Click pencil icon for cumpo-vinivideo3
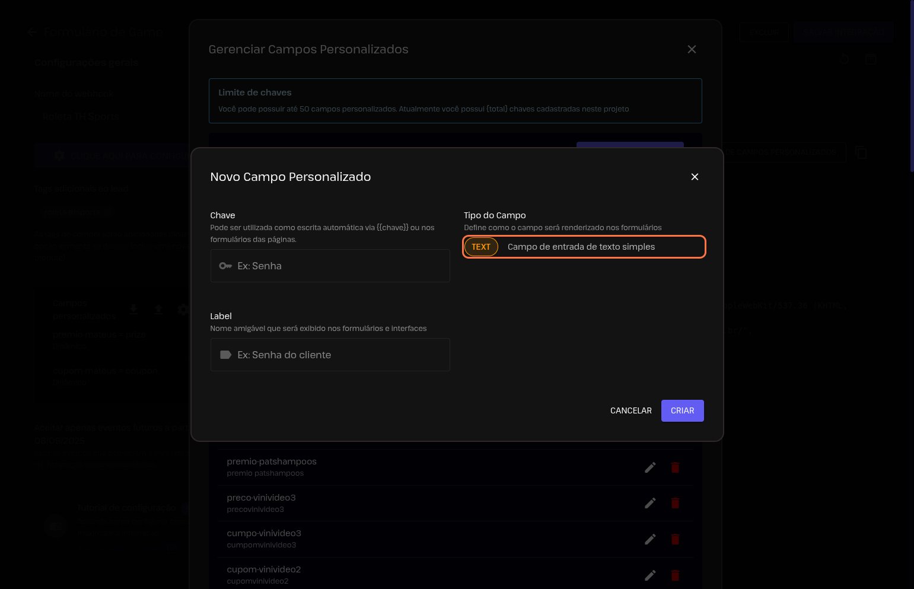 point(650,539)
